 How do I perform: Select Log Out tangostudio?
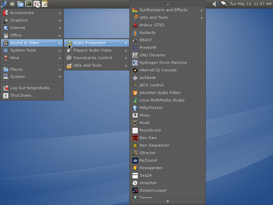point(32,88)
